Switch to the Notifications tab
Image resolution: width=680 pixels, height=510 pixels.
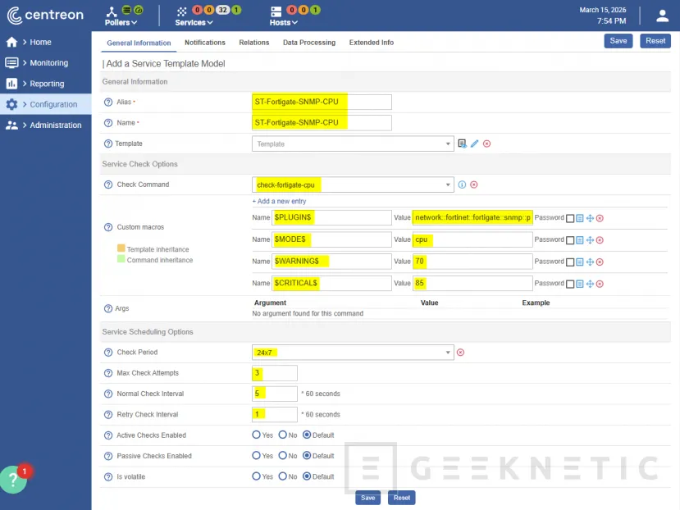point(204,43)
